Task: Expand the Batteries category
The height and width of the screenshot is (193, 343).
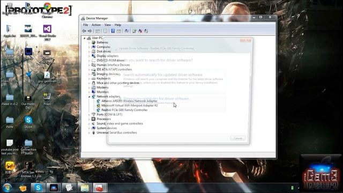Action: [x=89, y=42]
